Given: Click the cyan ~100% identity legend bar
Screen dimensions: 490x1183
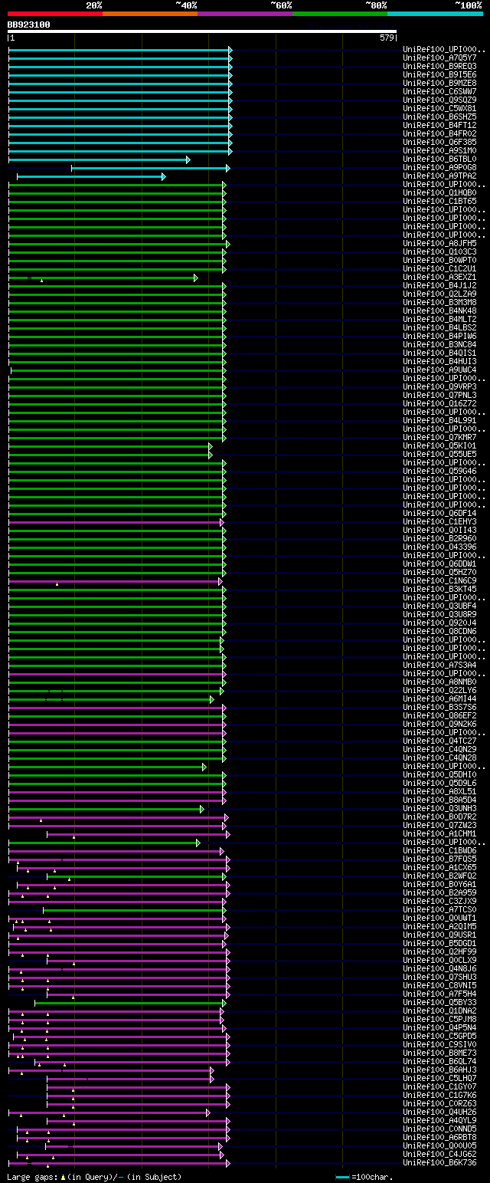Looking at the screenshot, I should tap(435, 13).
